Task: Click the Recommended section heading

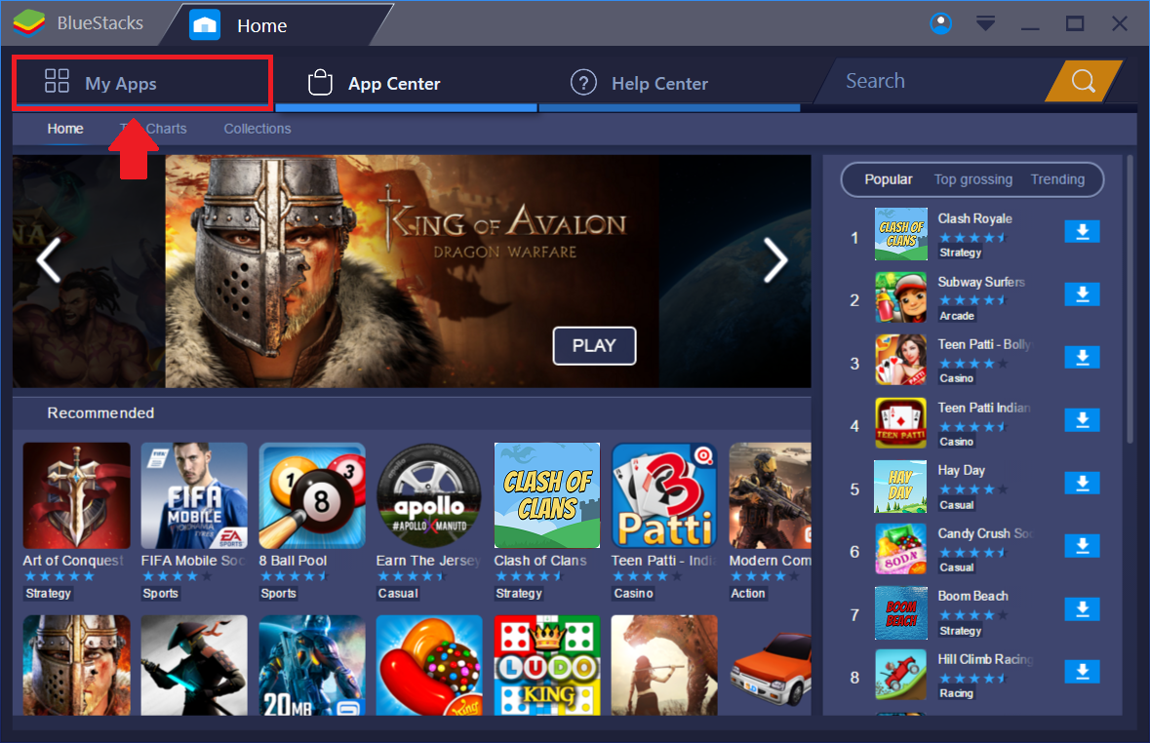Action: [100, 413]
